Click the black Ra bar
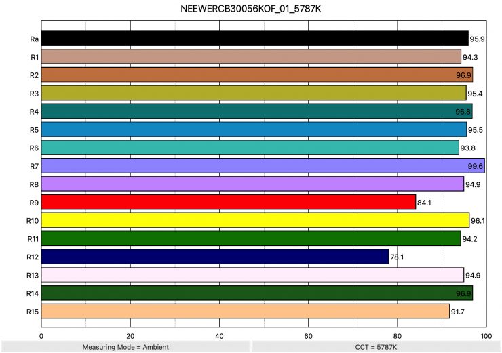 click(254, 39)
